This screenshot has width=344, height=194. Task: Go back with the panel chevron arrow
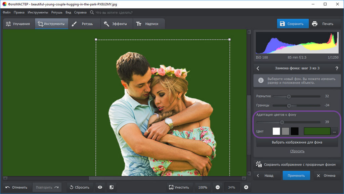258,68
